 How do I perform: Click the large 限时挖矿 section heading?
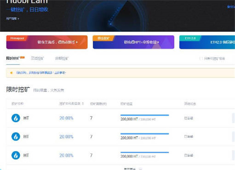pyautogui.click(x=18, y=89)
